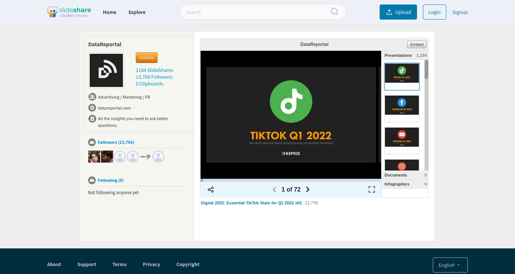Click the SlideShare logo
This screenshot has height=274, width=515.
69,12
